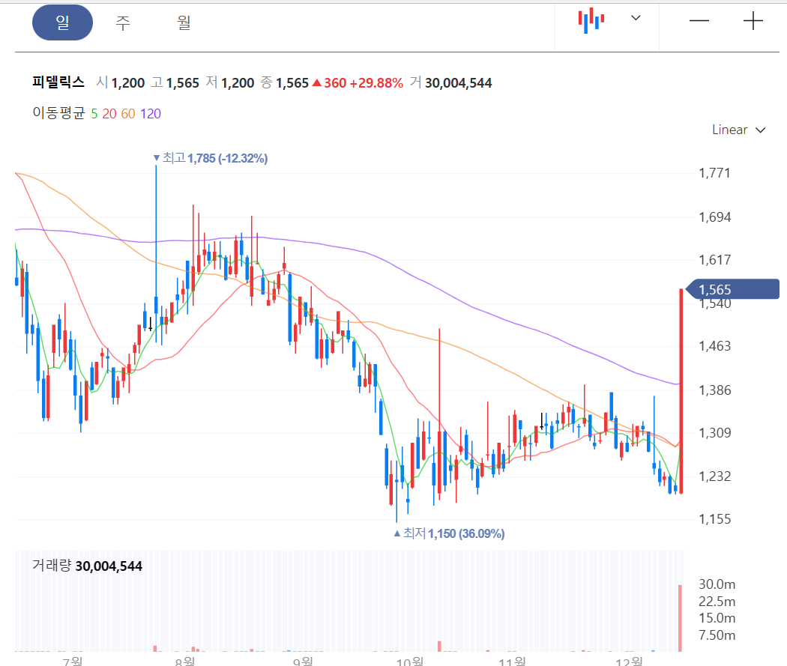Click the 최저 1,150 low marker label
Viewport: 787px width, 666px height.
(x=449, y=533)
